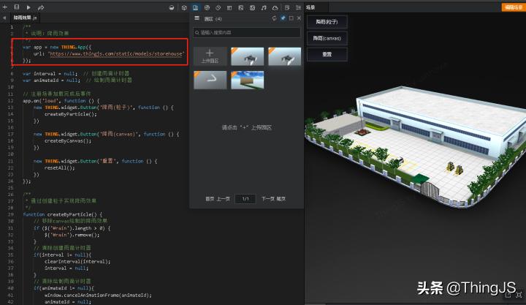Open the cube models panel icon

(x=184, y=8)
